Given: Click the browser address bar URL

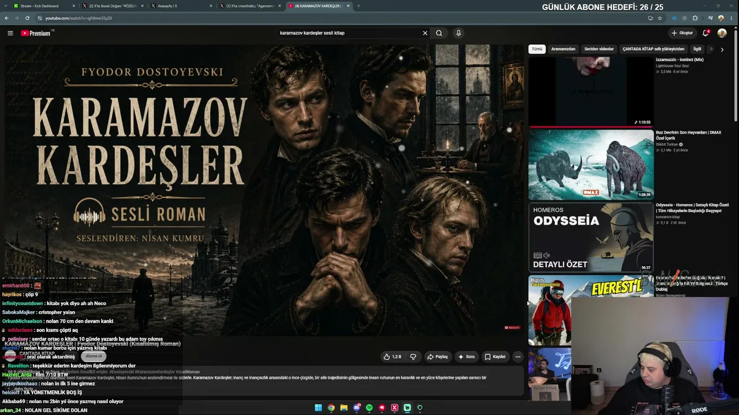Looking at the screenshot, I should tap(79, 18).
